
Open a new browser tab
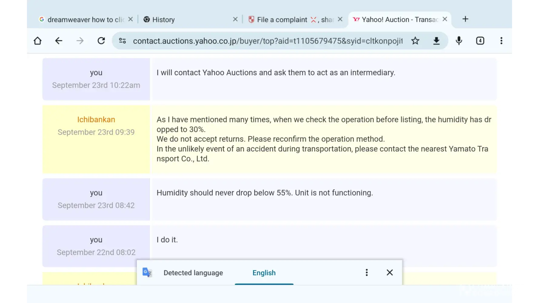point(465,19)
